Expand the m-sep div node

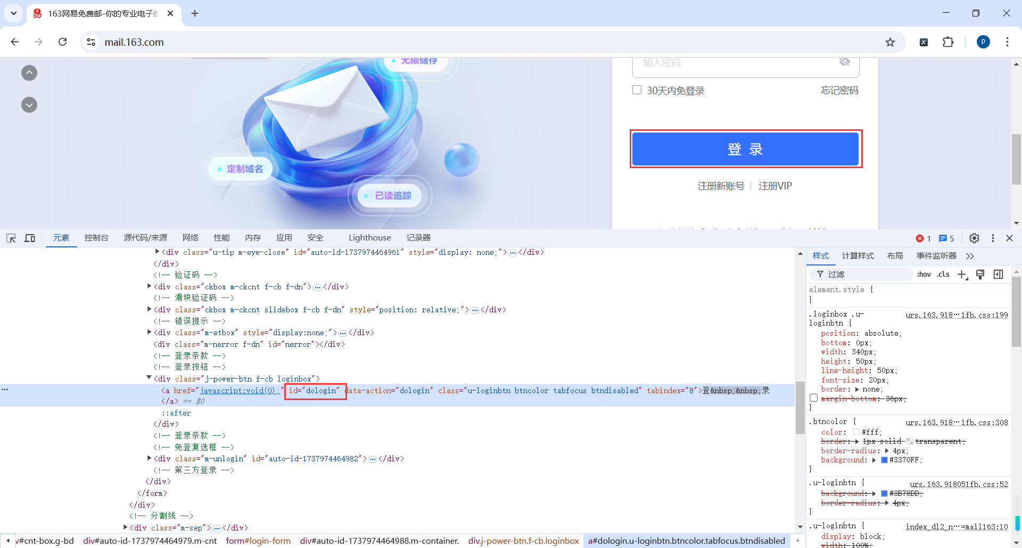125,527
